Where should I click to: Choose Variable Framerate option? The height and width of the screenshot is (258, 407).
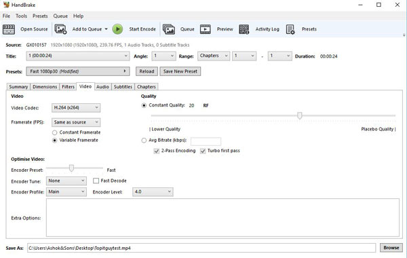click(54, 141)
